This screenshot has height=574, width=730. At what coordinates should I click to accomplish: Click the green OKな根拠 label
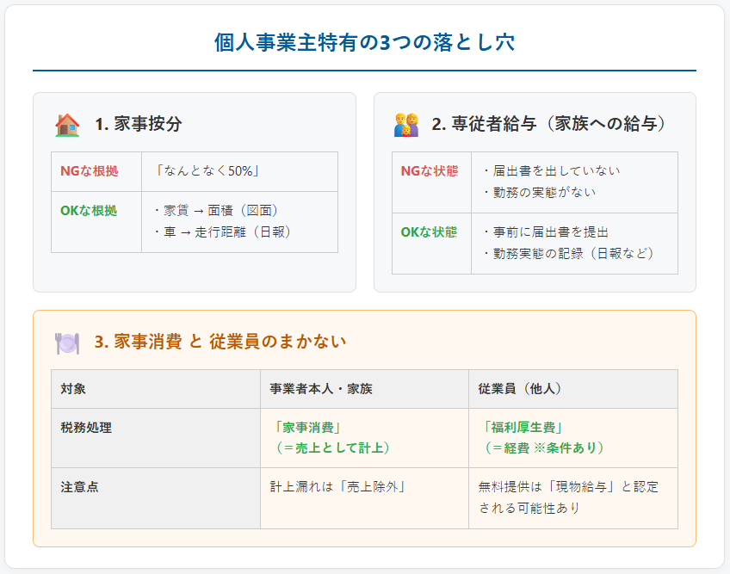89,210
